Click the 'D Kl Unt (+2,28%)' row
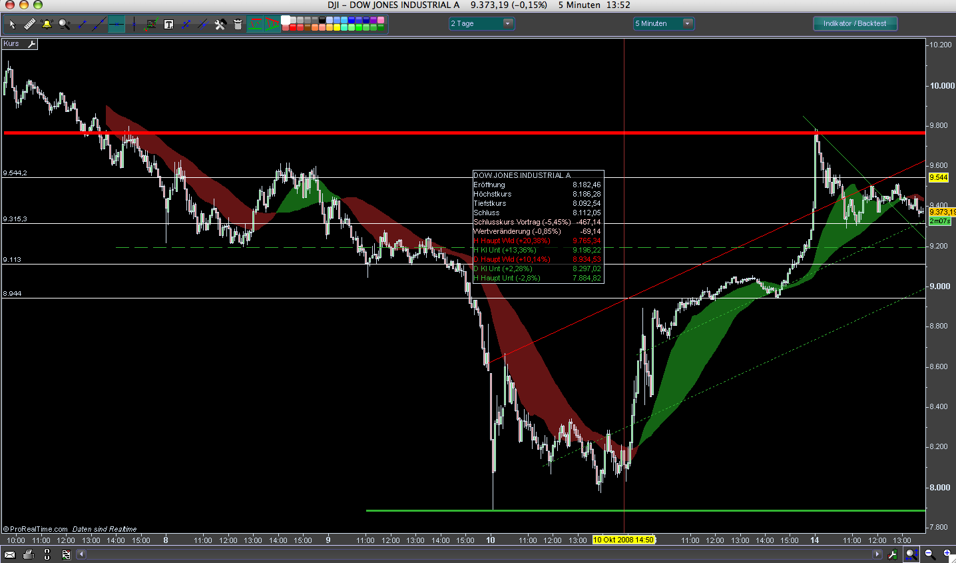 (x=537, y=269)
